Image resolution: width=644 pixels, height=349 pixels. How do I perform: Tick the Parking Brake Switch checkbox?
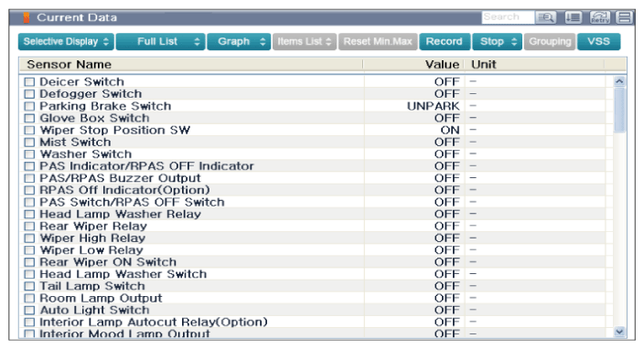coord(29,106)
